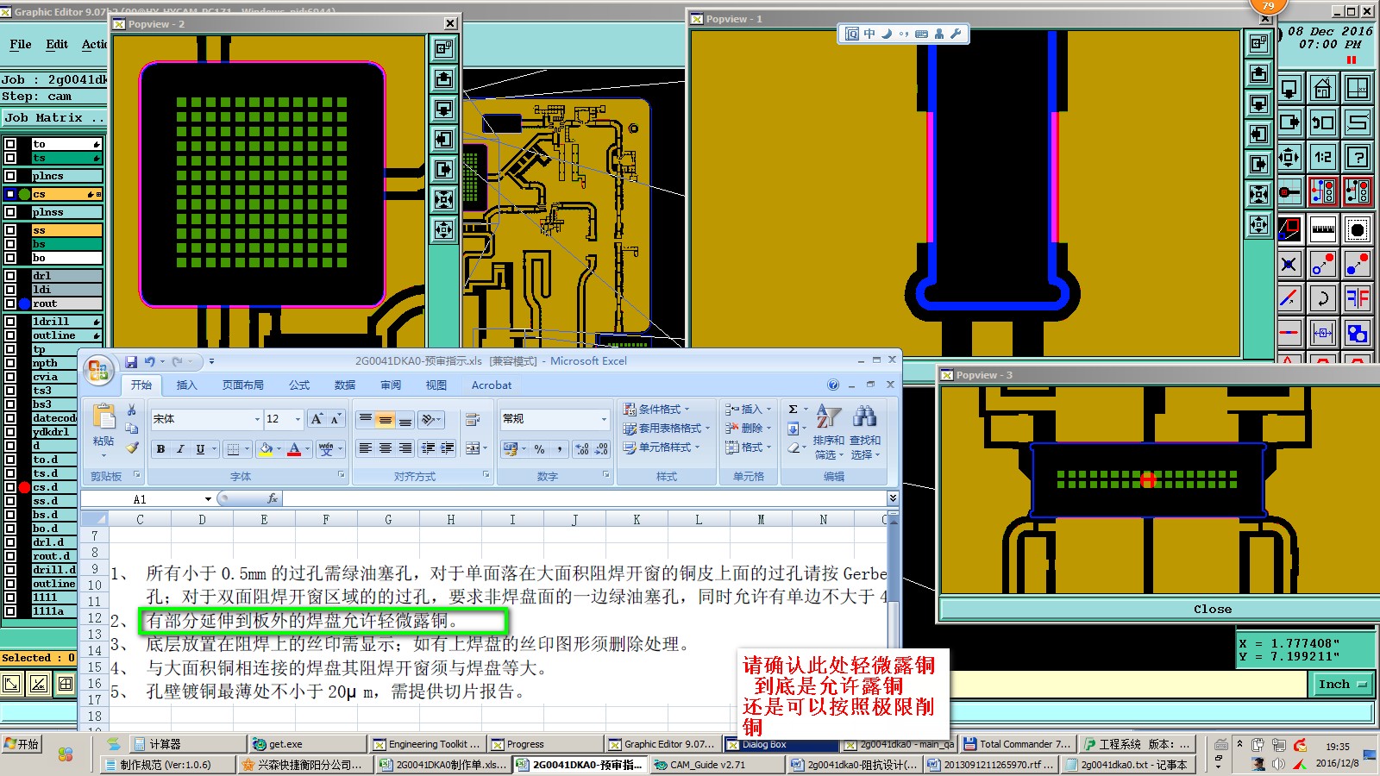Open CAM_Guide v2.71 from the taskbar

716,765
